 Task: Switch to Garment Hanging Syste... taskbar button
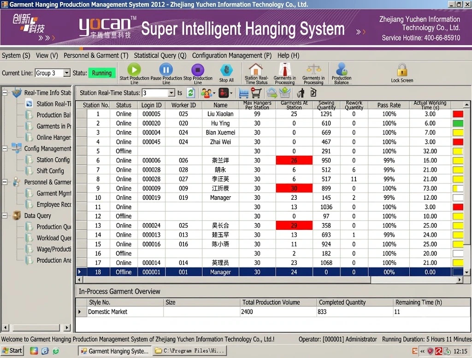[x=115, y=351]
